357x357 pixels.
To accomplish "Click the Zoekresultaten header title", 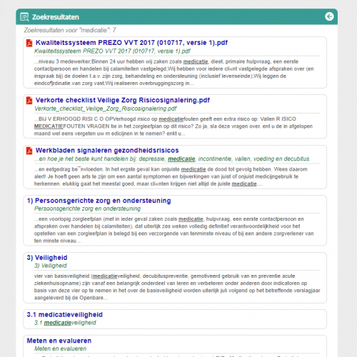I will [56, 17].
